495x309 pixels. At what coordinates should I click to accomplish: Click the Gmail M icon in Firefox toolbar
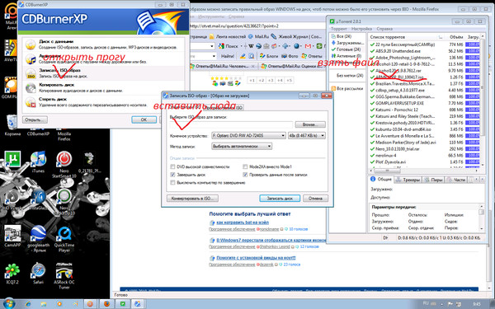click(308, 46)
